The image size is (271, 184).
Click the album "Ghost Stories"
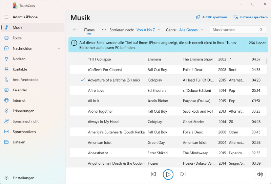pos(193,122)
